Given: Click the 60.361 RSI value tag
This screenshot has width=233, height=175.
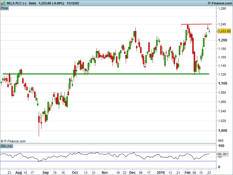Looking at the screenshot, I should click(x=223, y=154).
